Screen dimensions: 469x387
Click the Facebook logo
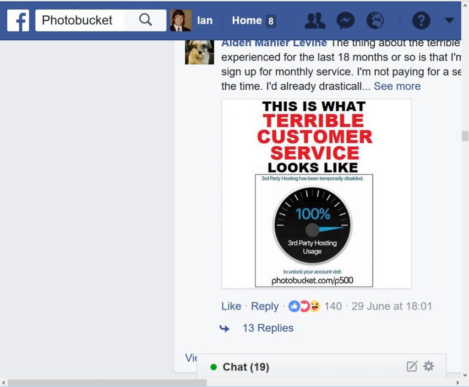click(x=18, y=20)
